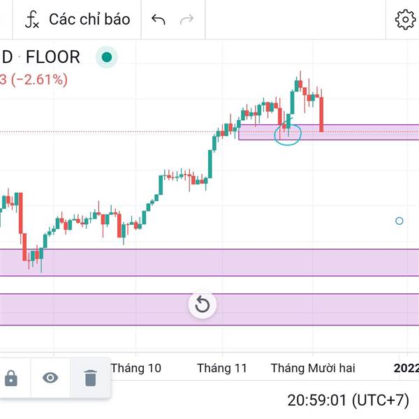
Task: Click the greyed redo arrow
Action: pyautogui.click(x=186, y=20)
